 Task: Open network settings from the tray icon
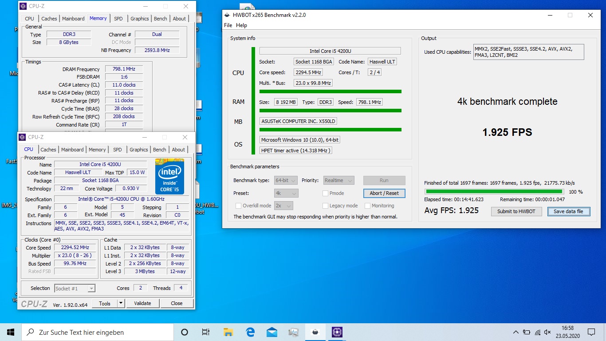point(538,332)
